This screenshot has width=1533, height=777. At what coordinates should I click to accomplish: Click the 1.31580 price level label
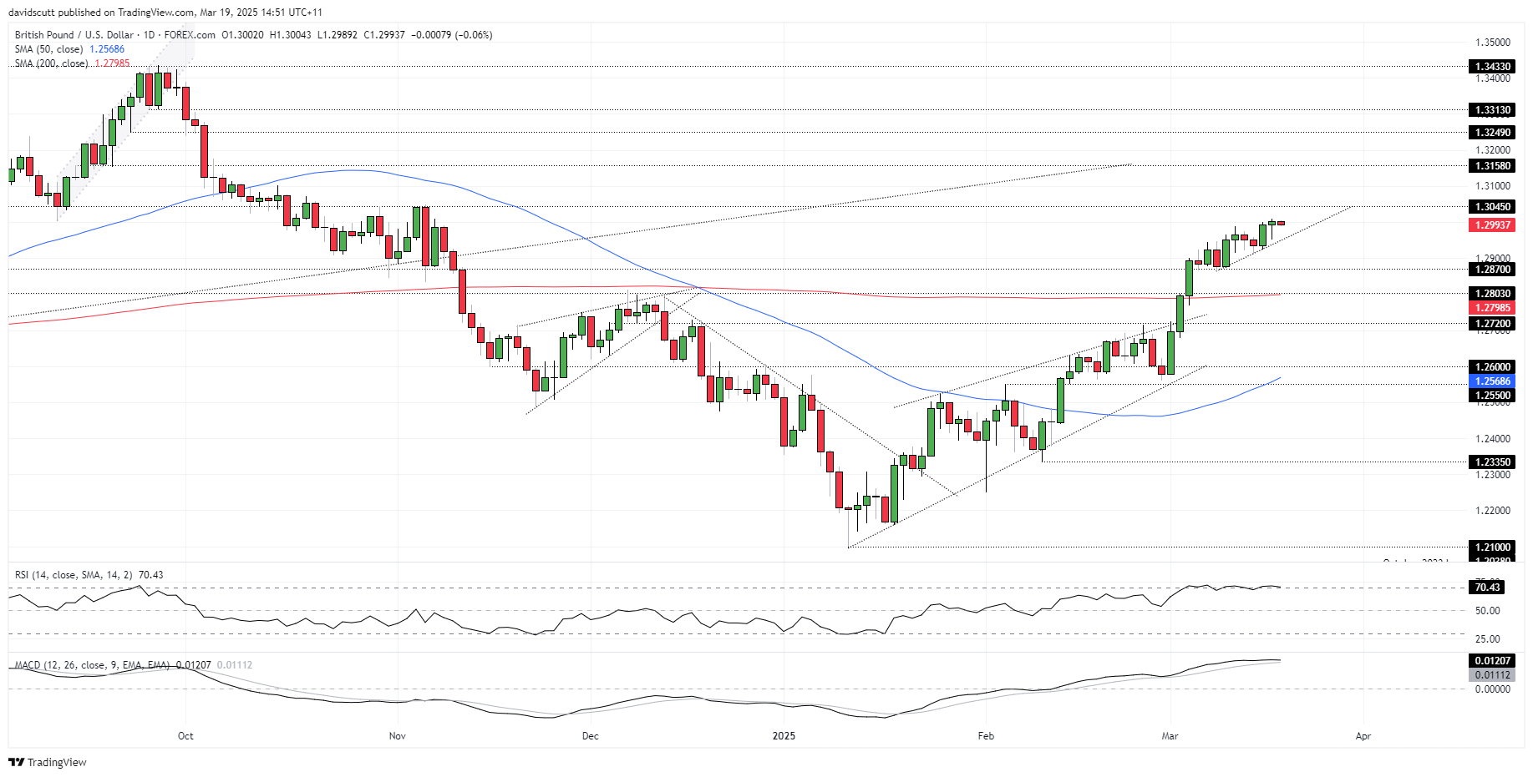click(1492, 165)
